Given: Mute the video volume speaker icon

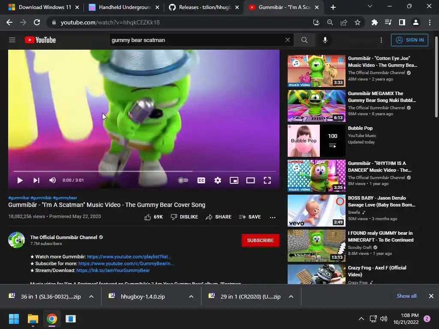Looking at the screenshot, I should tap(52, 180).
